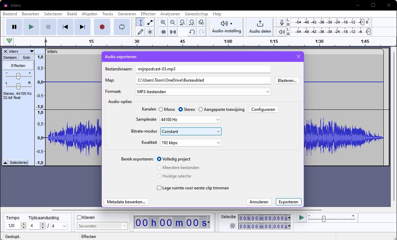Screen dimensions: 397x240
Task: Enable Lege ruimte voor eerste clip trimmen
Action: tap(159, 188)
